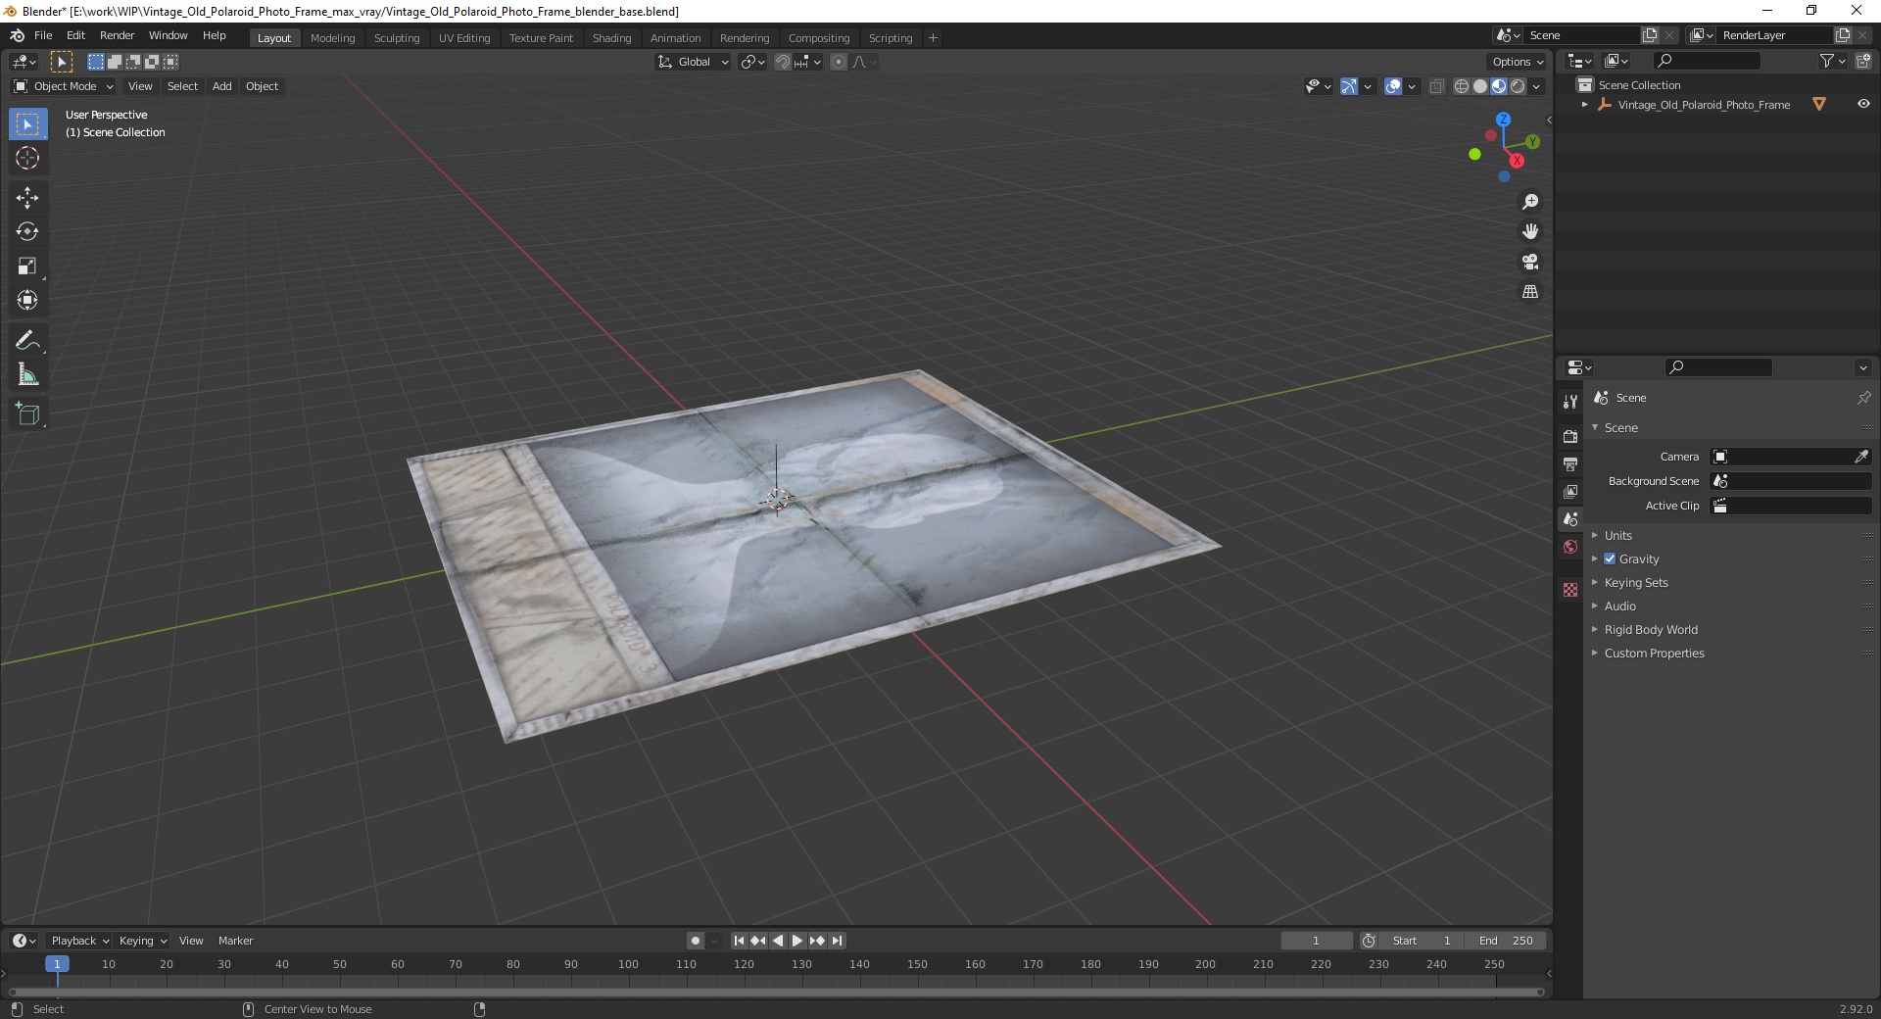Select the Scale tool

tap(27, 267)
